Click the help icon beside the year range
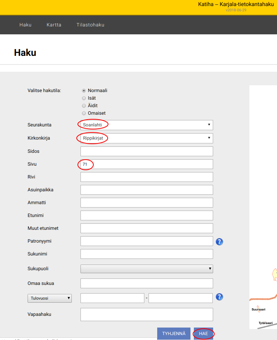 pyautogui.click(x=220, y=297)
